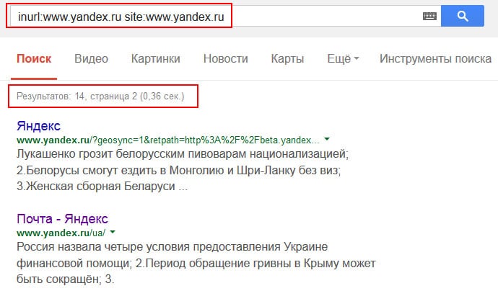Image resolution: width=498 pixels, height=296 pixels.
Task: Go to the Новости tab
Action: coord(225,58)
